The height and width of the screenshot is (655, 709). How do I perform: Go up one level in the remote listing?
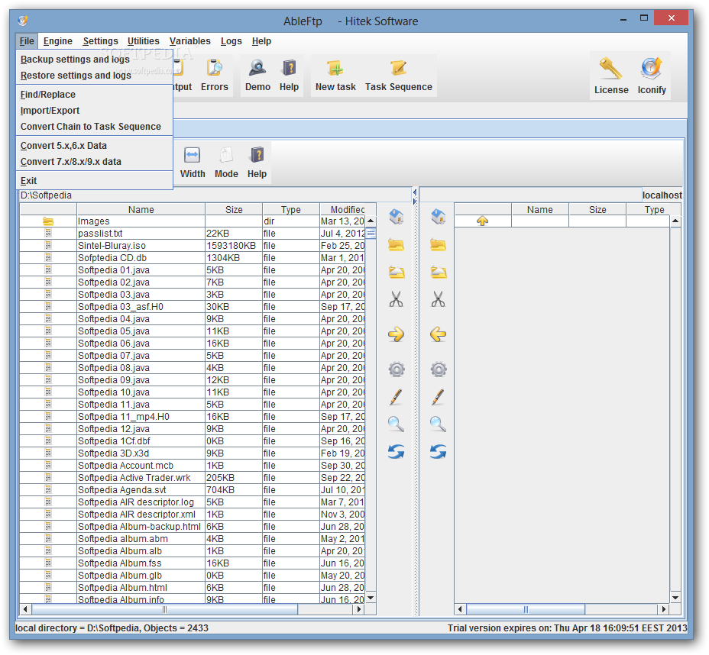482,221
